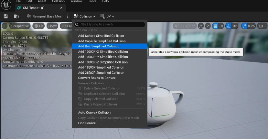Open the Asset menu
268x139 pixels.
(42, 1)
